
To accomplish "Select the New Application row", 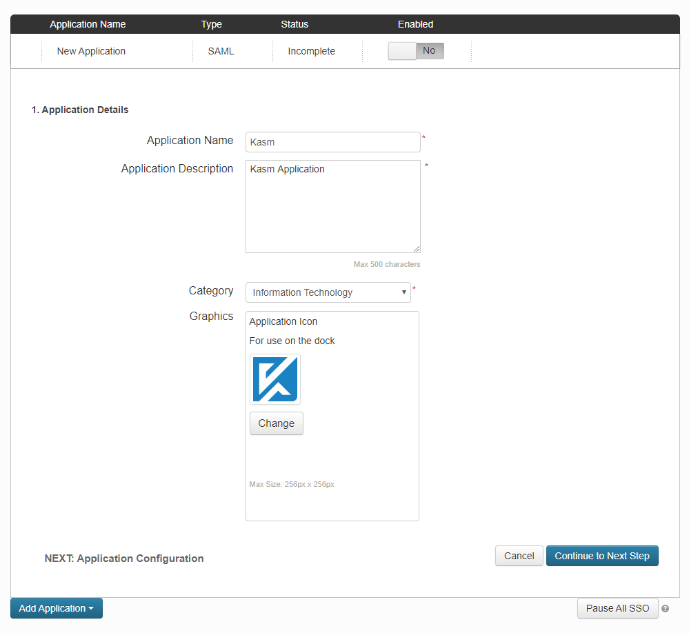I will tap(90, 50).
